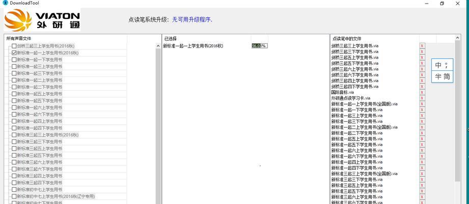Select tree label 新标准三起四下学生用书

(x=40, y=183)
